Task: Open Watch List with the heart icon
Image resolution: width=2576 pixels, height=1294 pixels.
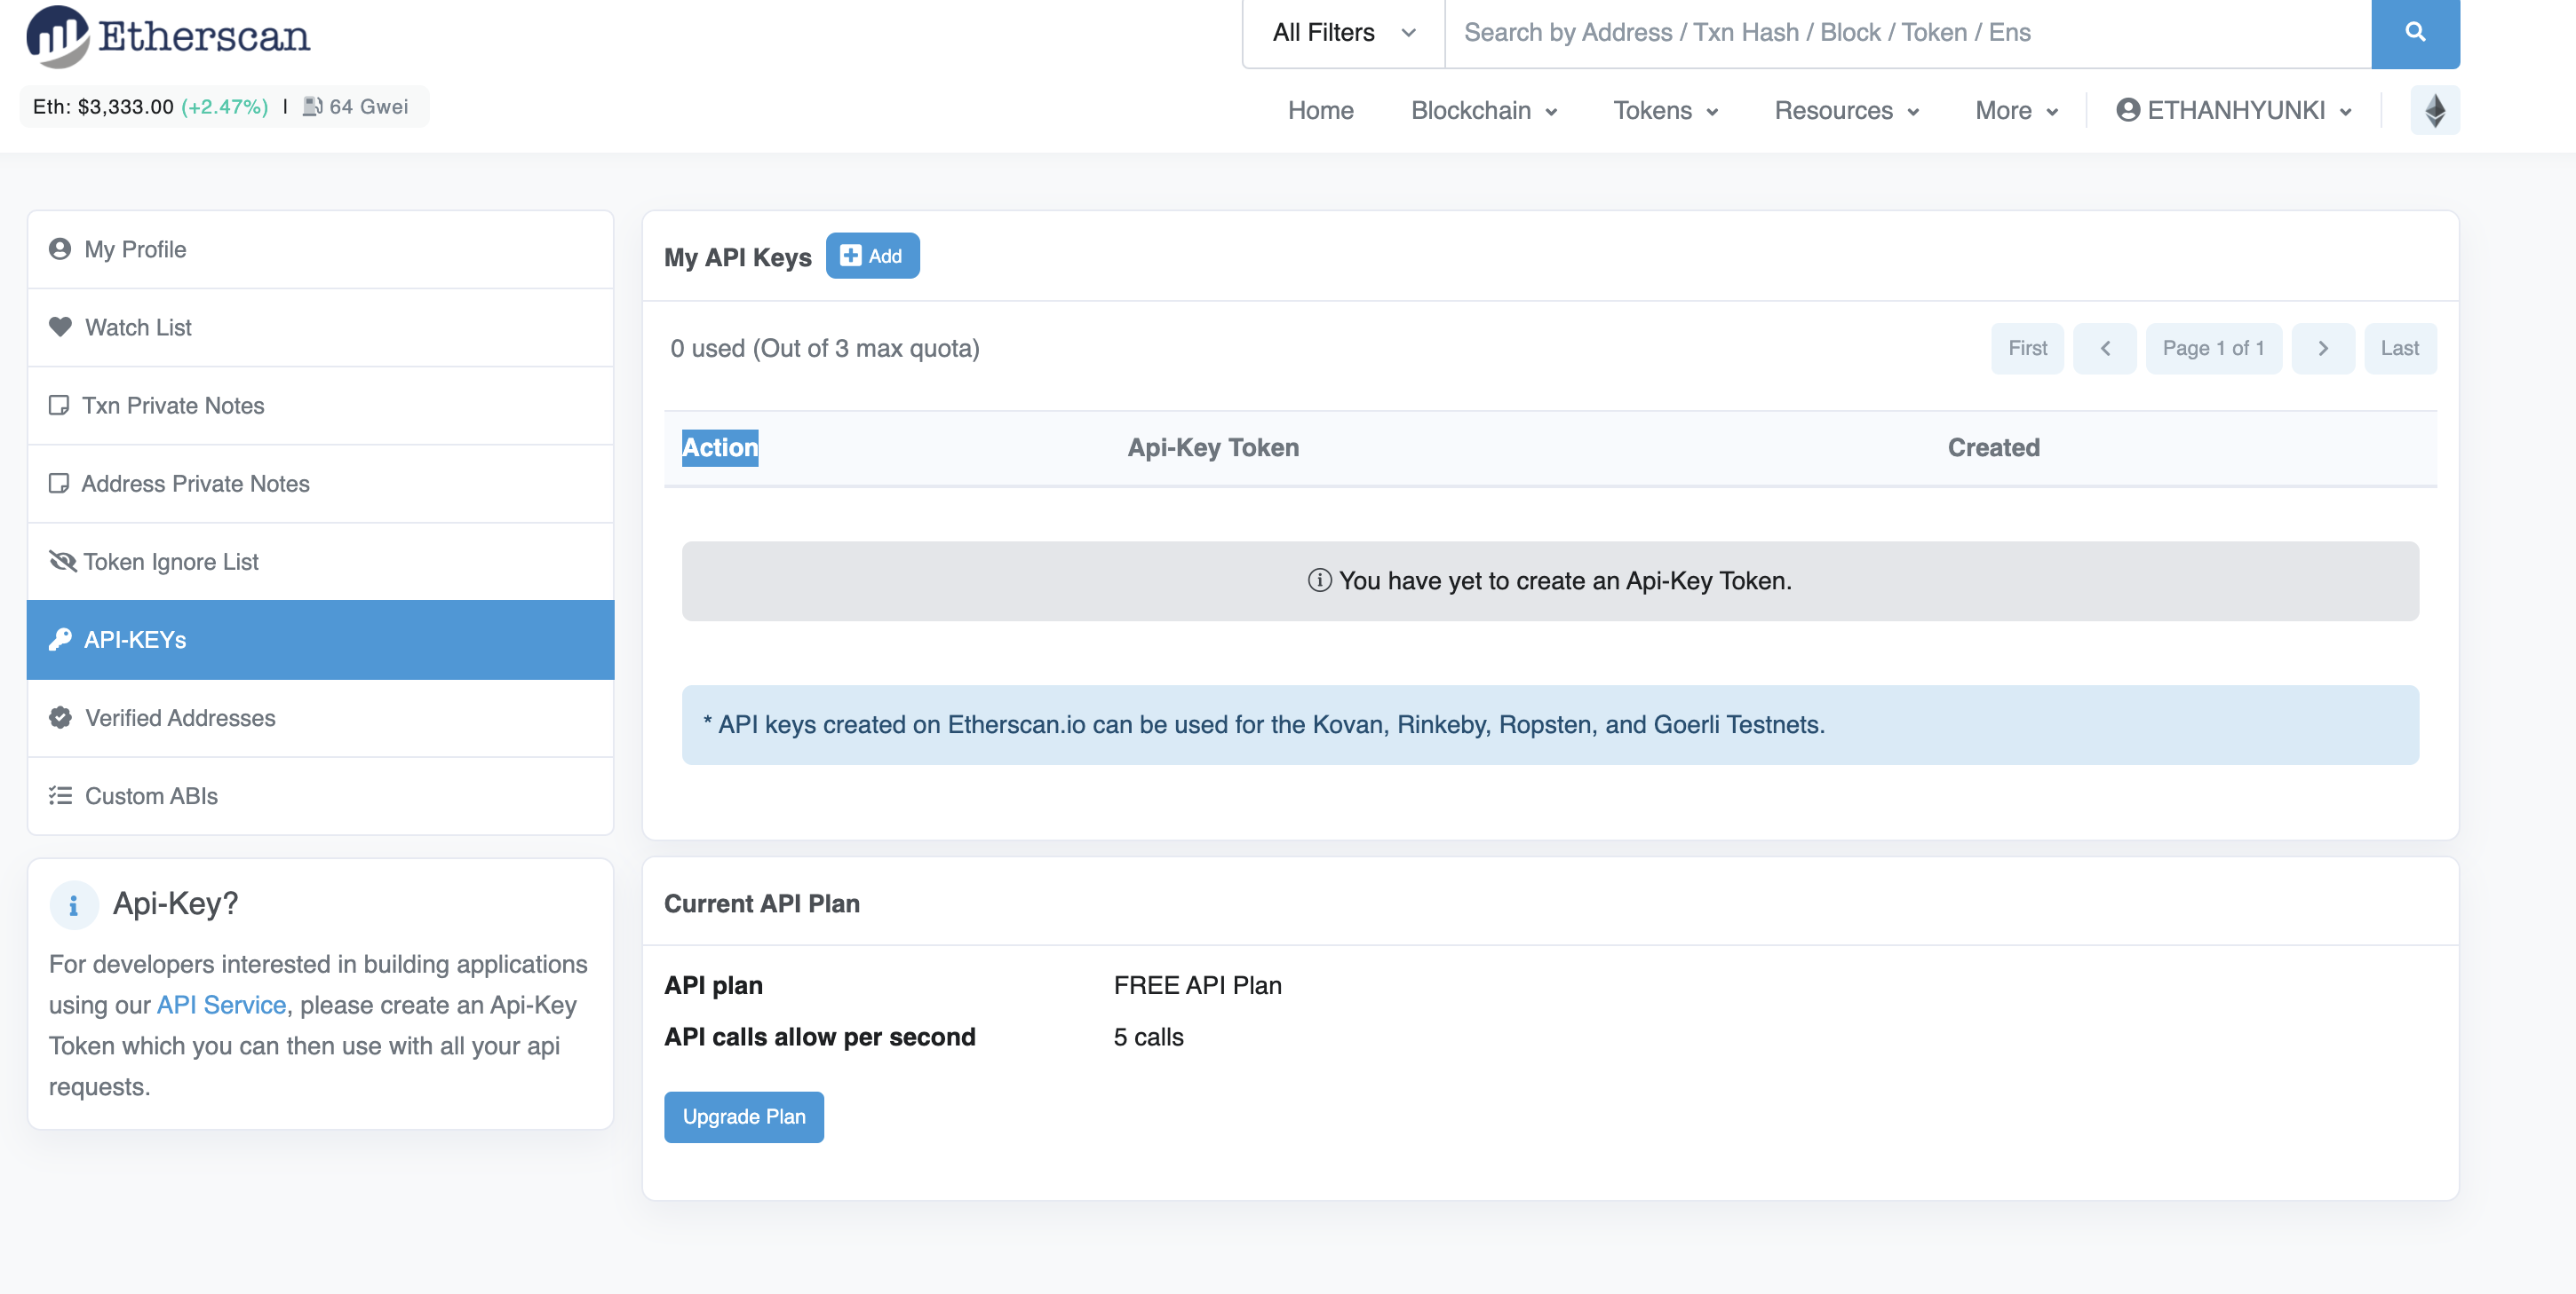Action: [138, 327]
